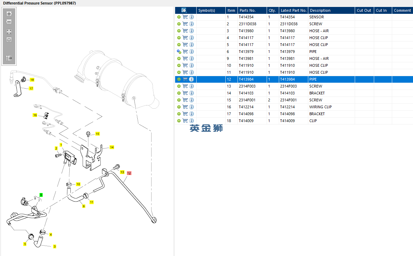Click gear icon for item 11 HOSE CLIP
Screen dimensions: 413x256
pyautogui.click(x=179, y=72)
